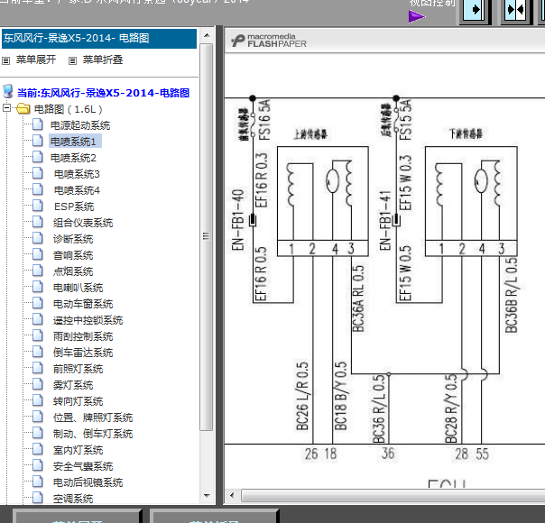
Task: Open 电喷系统2 diagram
Action: (73, 158)
